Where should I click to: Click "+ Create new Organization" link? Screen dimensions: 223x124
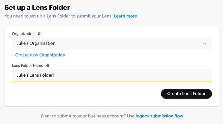point(38,55)
